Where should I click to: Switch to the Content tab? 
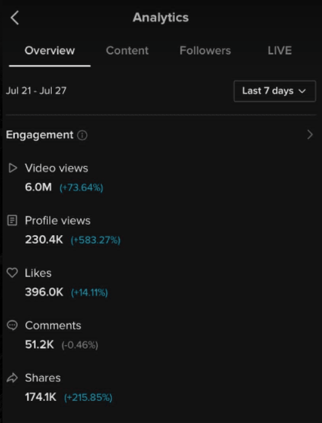127,50
